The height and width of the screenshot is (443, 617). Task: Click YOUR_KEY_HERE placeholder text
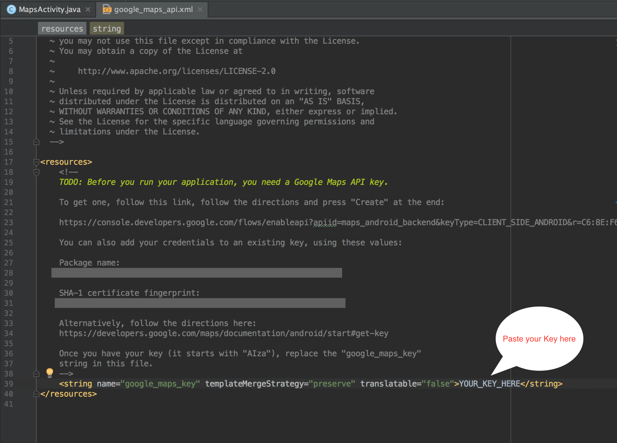490,384
